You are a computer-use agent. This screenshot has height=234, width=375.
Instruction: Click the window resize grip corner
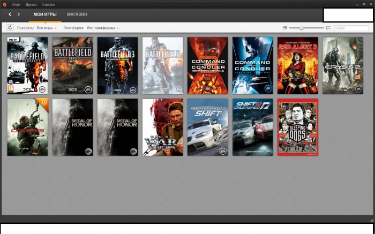(372, 220)
